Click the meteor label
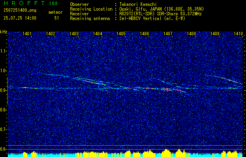The height and width of the screenshot is (157, 246). click(x=56, y=12)
